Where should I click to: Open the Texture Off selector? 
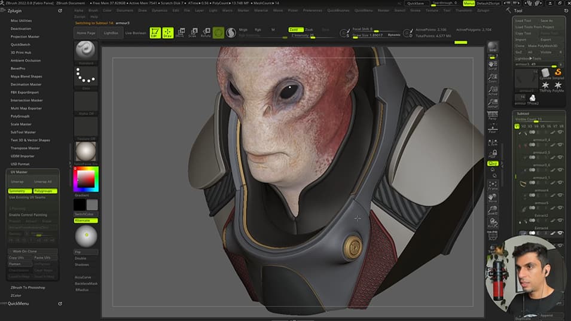click(x=86, y=127)
